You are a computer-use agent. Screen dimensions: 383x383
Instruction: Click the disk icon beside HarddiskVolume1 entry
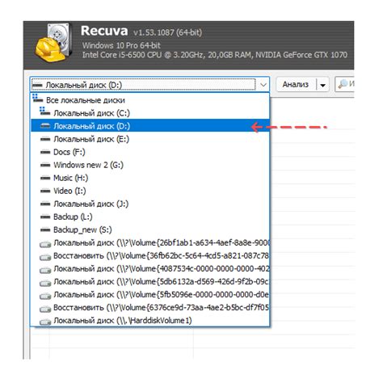pos(45,322)
